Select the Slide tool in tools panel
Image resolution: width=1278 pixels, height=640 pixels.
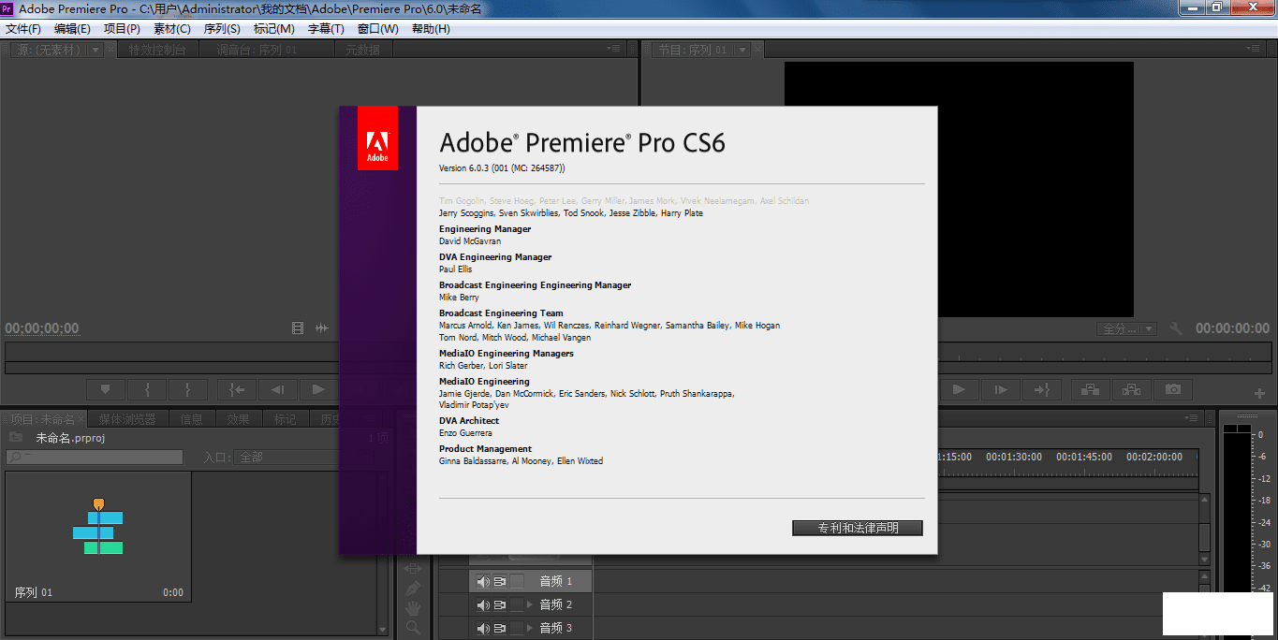pyautogui.click(x=413, y=567)
